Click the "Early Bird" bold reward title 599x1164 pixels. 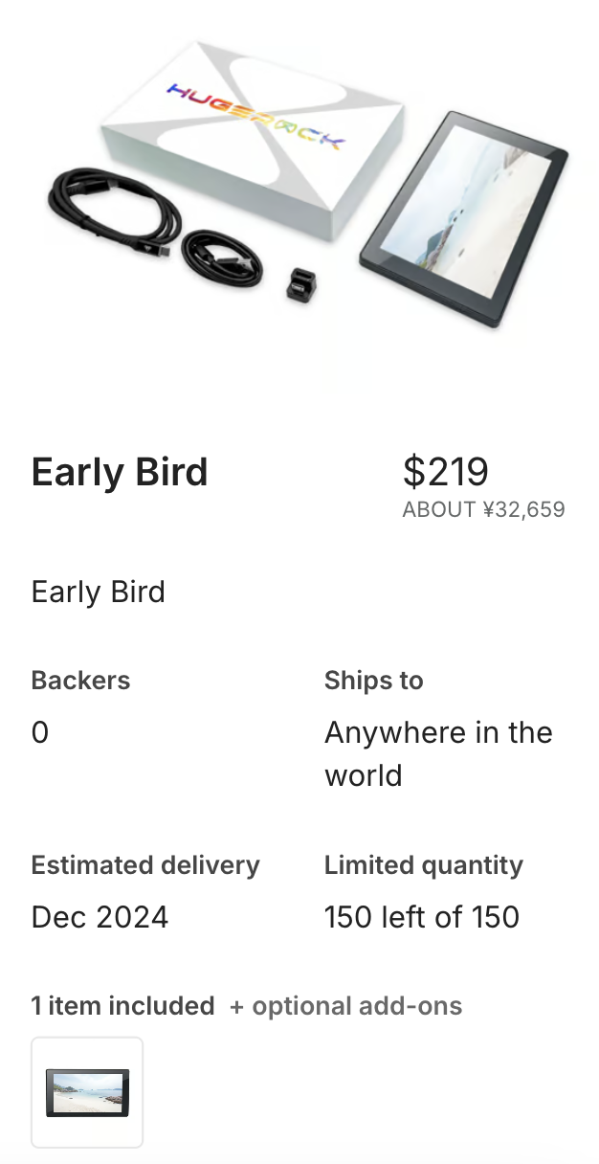(x=120, y=473)
